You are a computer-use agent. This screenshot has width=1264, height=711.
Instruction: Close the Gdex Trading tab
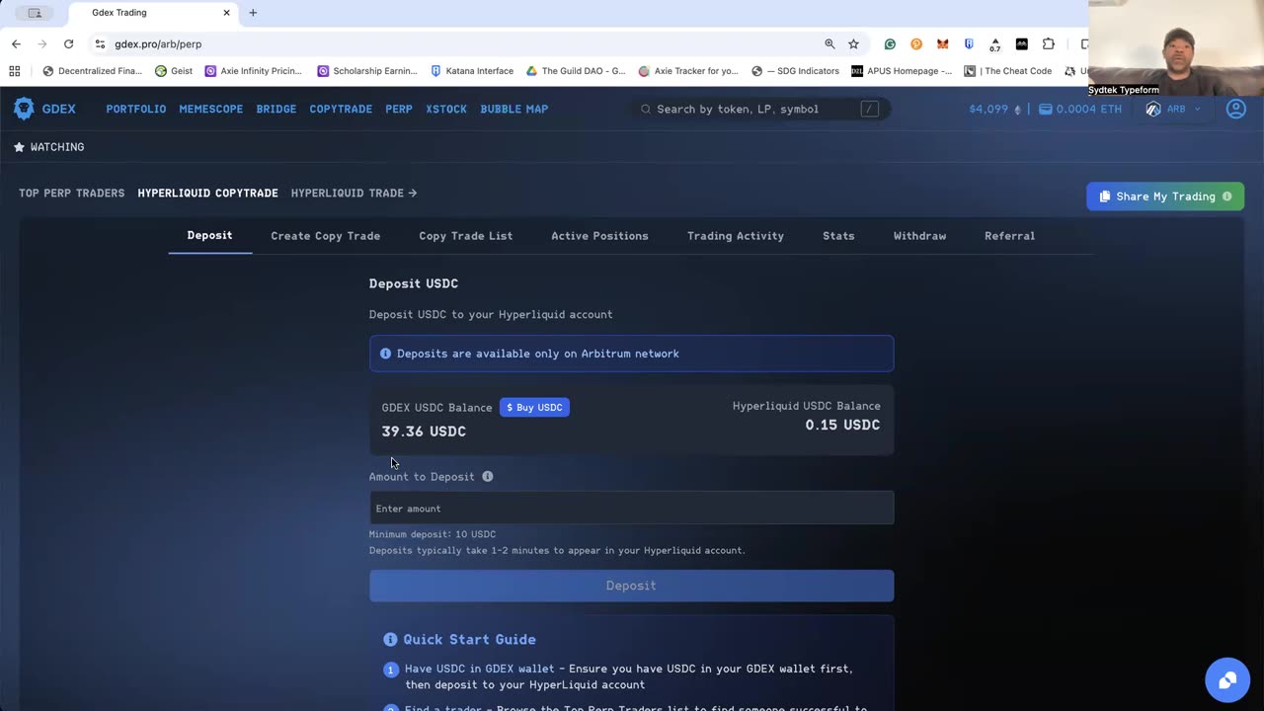pos(226,13)
